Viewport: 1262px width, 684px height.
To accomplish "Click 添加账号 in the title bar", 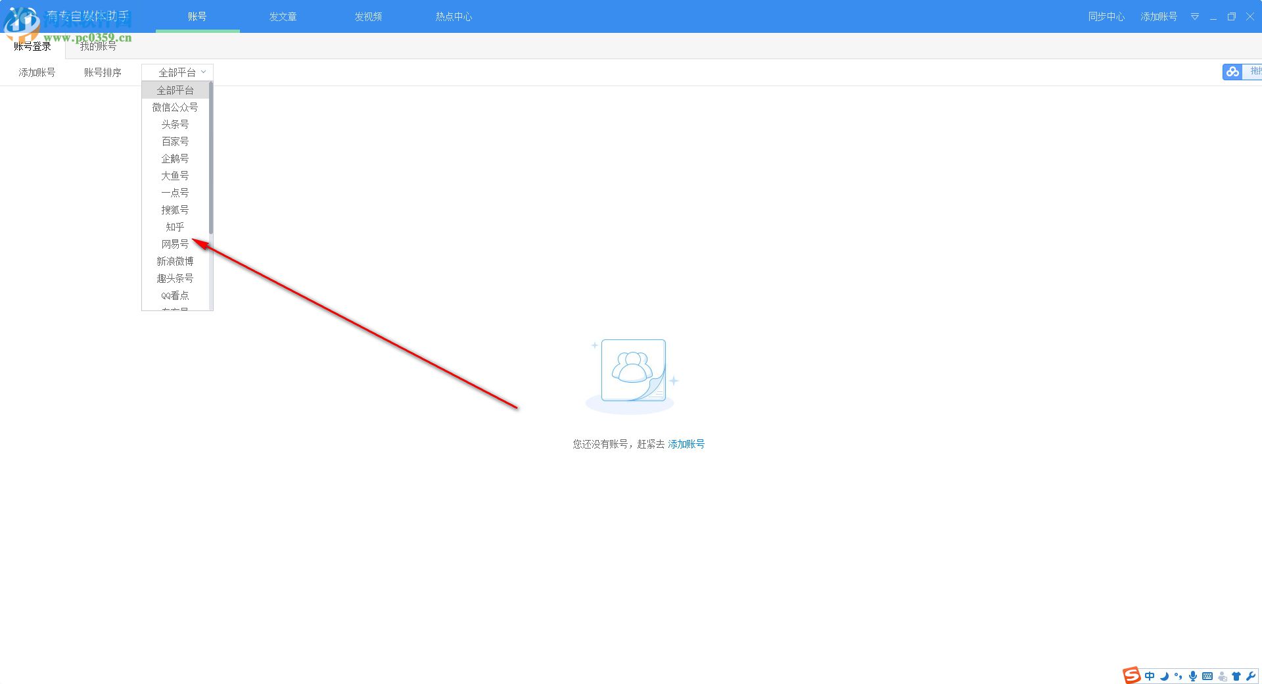I will click(x=1159, y=16).
